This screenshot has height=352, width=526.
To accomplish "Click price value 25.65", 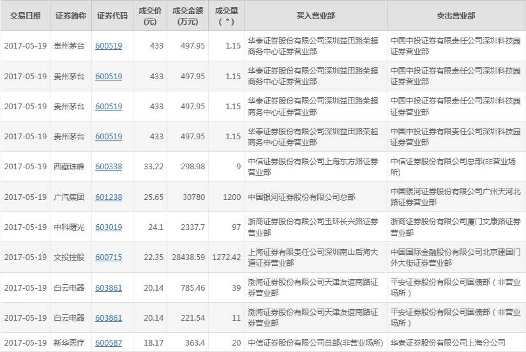I will click(154, 197).
